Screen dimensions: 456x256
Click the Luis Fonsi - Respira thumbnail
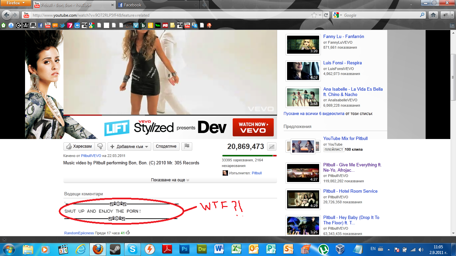pos(303,71)
